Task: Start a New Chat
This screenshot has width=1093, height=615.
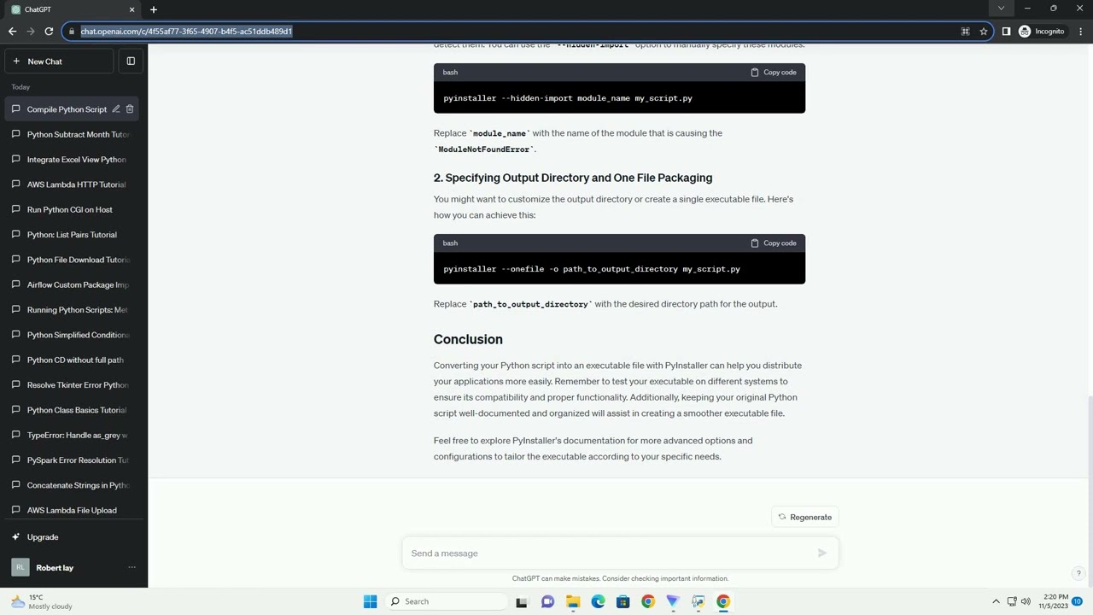Action: coord(59,61)
